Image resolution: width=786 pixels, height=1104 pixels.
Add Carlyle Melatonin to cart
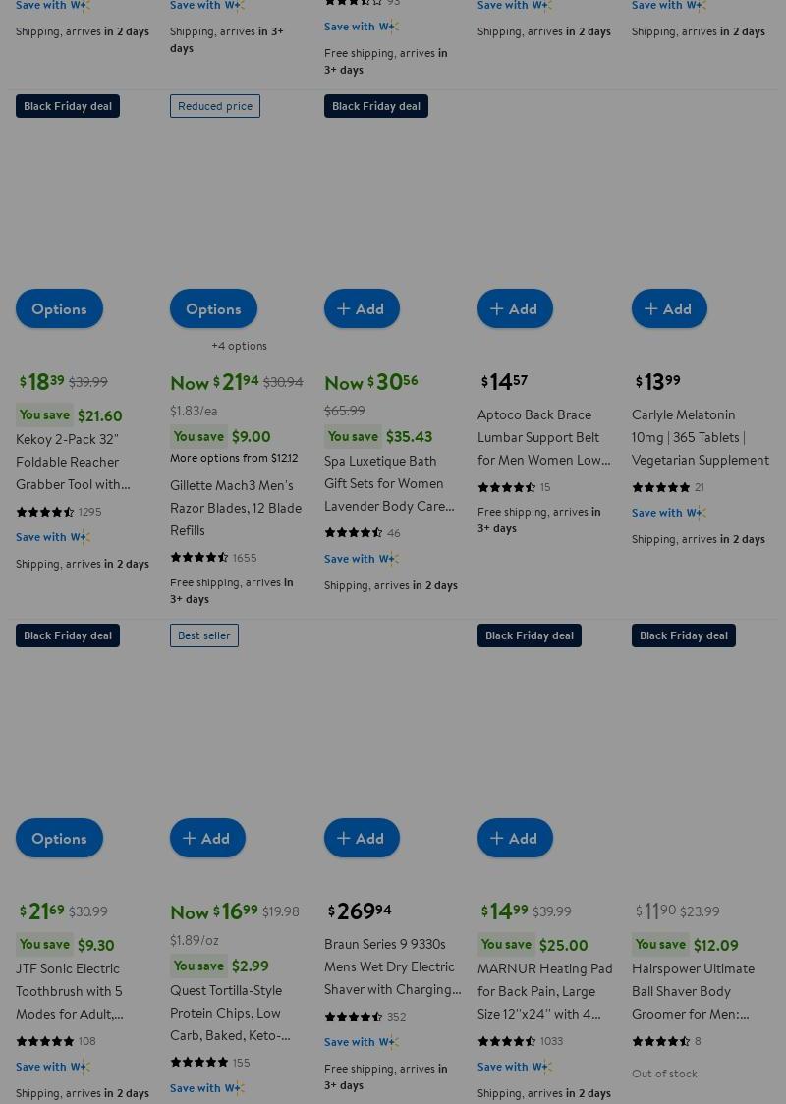(669, 308)
